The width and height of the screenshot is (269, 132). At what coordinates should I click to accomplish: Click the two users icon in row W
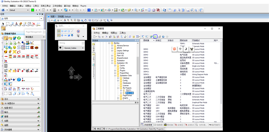click(x=27, y=43)
